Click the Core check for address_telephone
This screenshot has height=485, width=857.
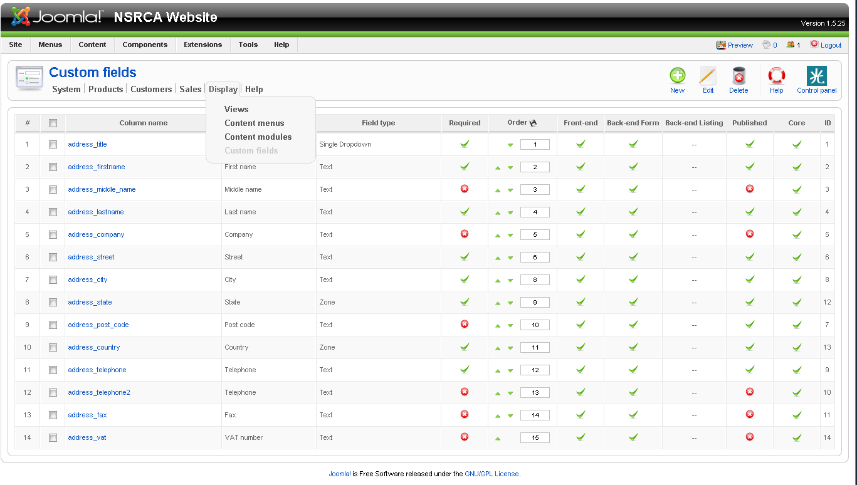[x=797, y=370]
